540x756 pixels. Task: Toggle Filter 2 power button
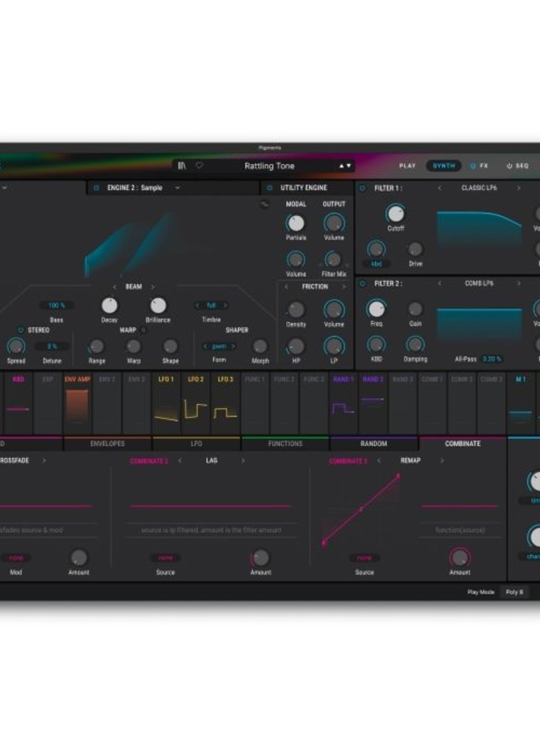(x=363, y=284)
